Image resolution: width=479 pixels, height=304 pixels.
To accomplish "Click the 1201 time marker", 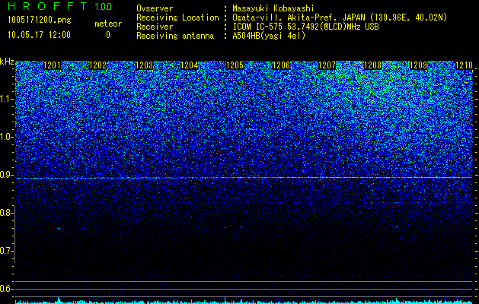I will coord(53,65).
